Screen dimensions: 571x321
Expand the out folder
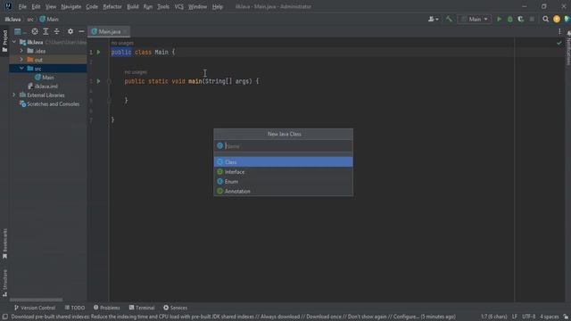click(21, 60)
